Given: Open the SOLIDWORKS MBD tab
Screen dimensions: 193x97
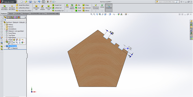Looking at the screenshot, I should coord(53,14).
